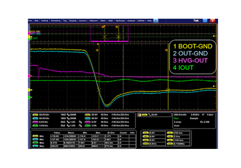Click the orange trigger position marker atop the main graticule
The height and width of the screenshot is (168, 241).
coord(98,45)
